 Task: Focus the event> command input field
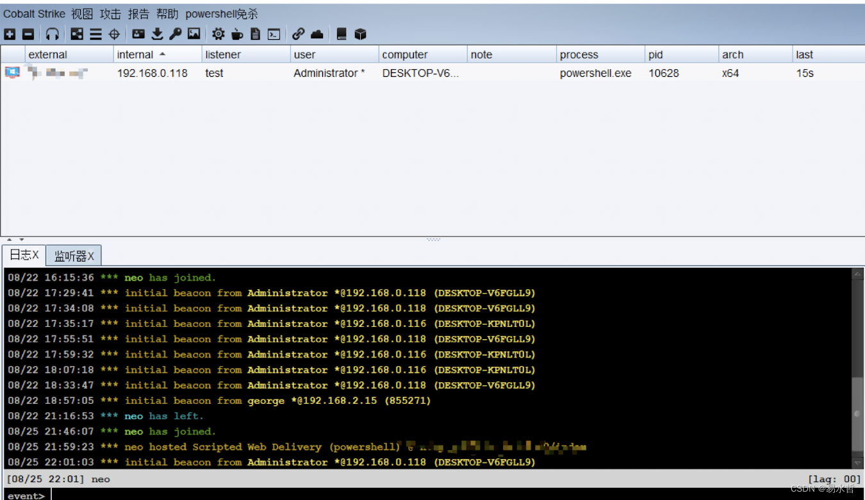(457, 494)
